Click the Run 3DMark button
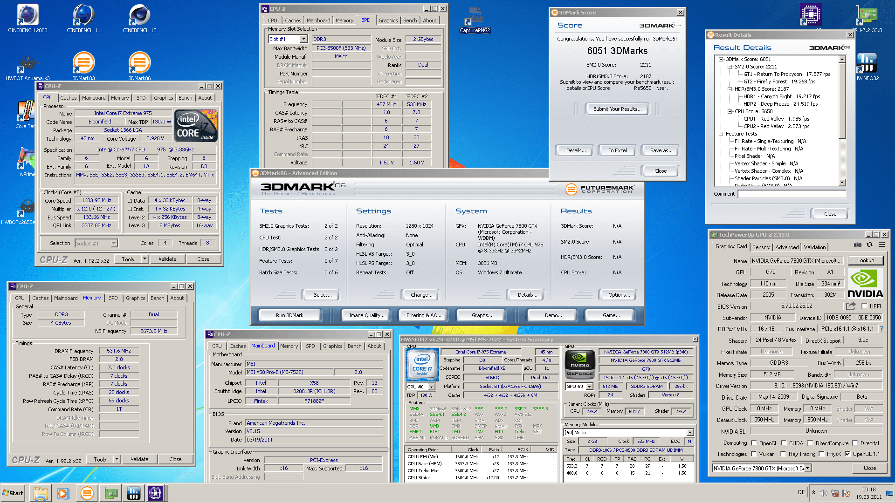Viewport: 895px width, 503px height. click(x=289, y=315)
